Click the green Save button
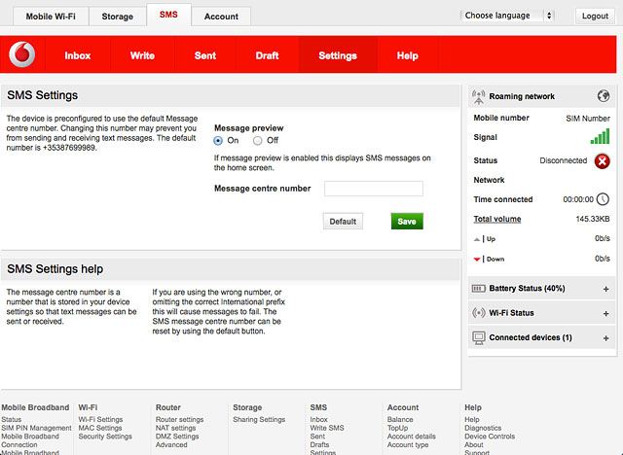This screenshot has width=623, height=455. click(x=407, y=222)
